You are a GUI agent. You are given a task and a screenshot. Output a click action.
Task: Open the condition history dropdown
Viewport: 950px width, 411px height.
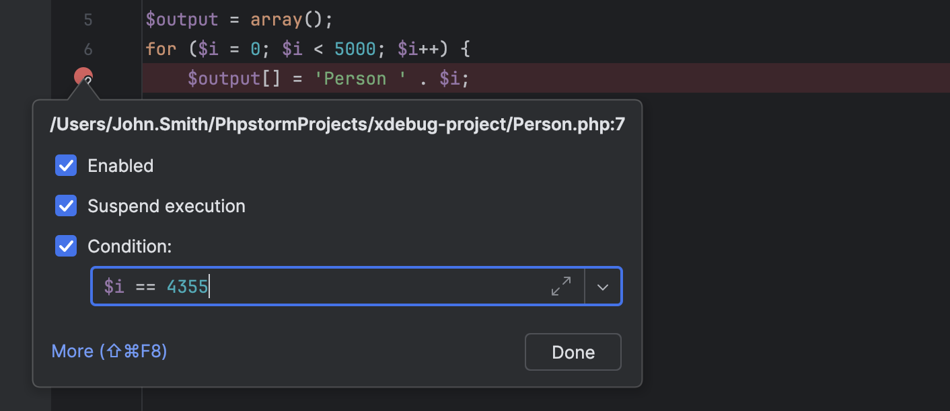(603, 286)
